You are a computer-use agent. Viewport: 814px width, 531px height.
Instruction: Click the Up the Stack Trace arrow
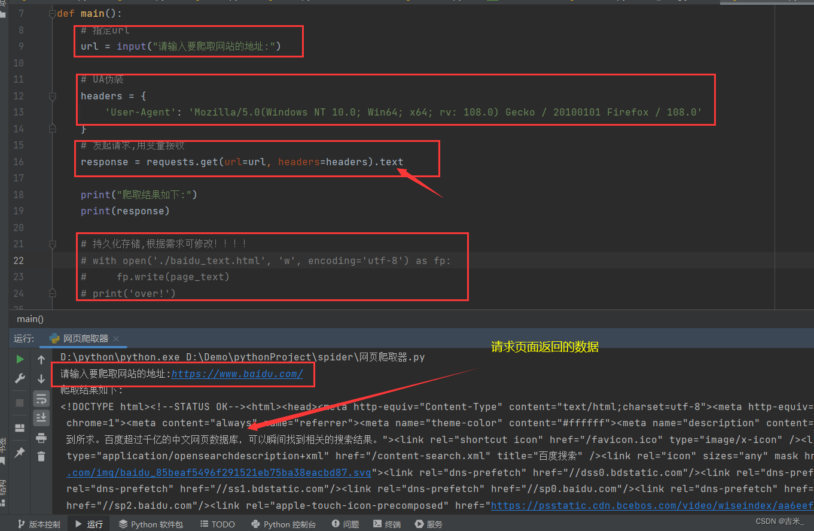click(x=41, y=359)
